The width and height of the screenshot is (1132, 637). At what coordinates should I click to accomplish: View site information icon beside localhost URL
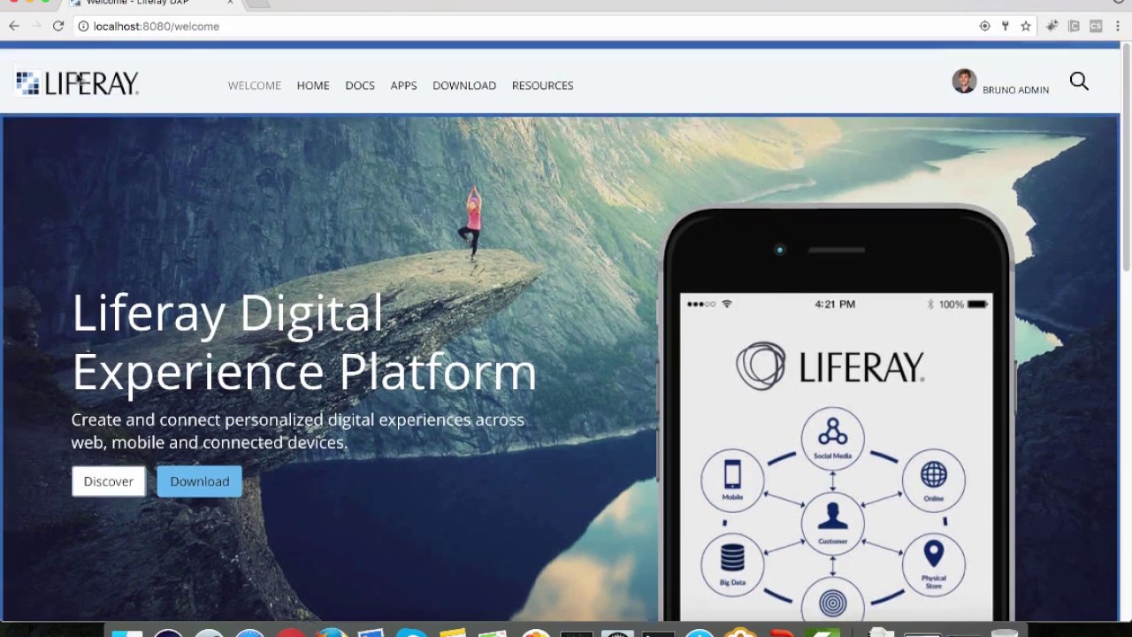pyautogui.click(x=84, y=27)
